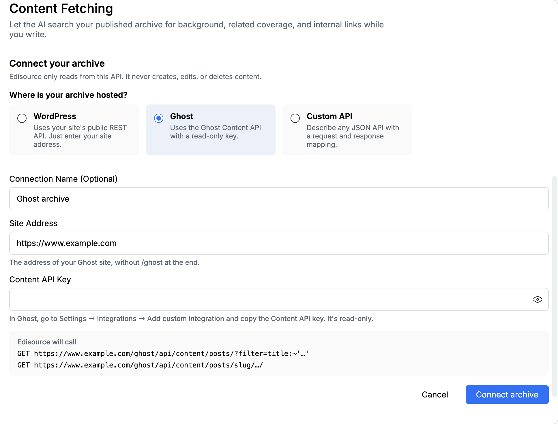Click the Settings → Integrations help text
Viewport: 558px width, 424px height.
pyautogui.click(x=191, y=319)
